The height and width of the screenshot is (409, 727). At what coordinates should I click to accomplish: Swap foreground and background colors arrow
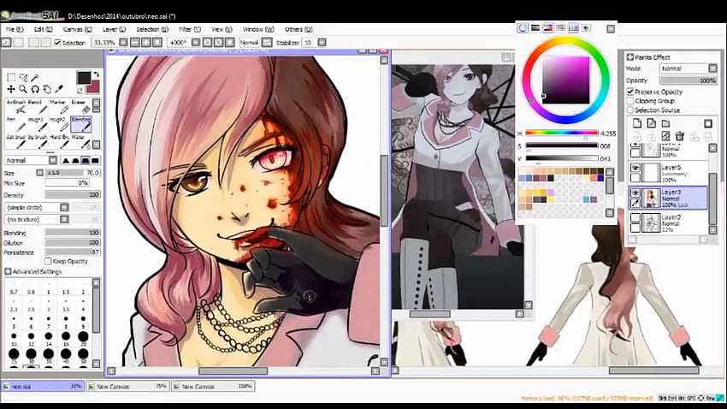point(96,74)
